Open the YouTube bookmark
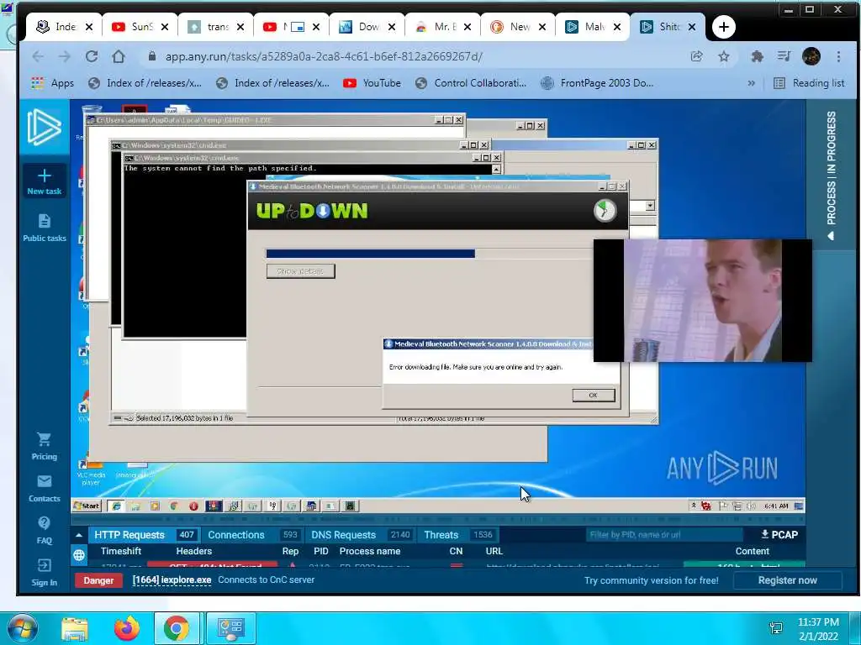 click(372, 83)
